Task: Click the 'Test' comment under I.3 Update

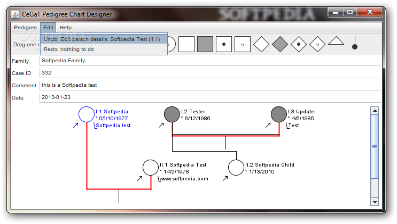Action: [293, 126]
